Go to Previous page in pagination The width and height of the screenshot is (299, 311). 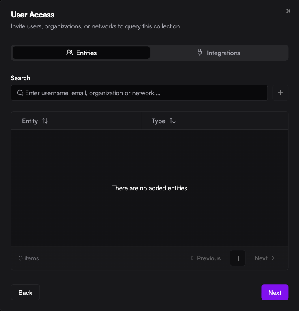point(209,258)
